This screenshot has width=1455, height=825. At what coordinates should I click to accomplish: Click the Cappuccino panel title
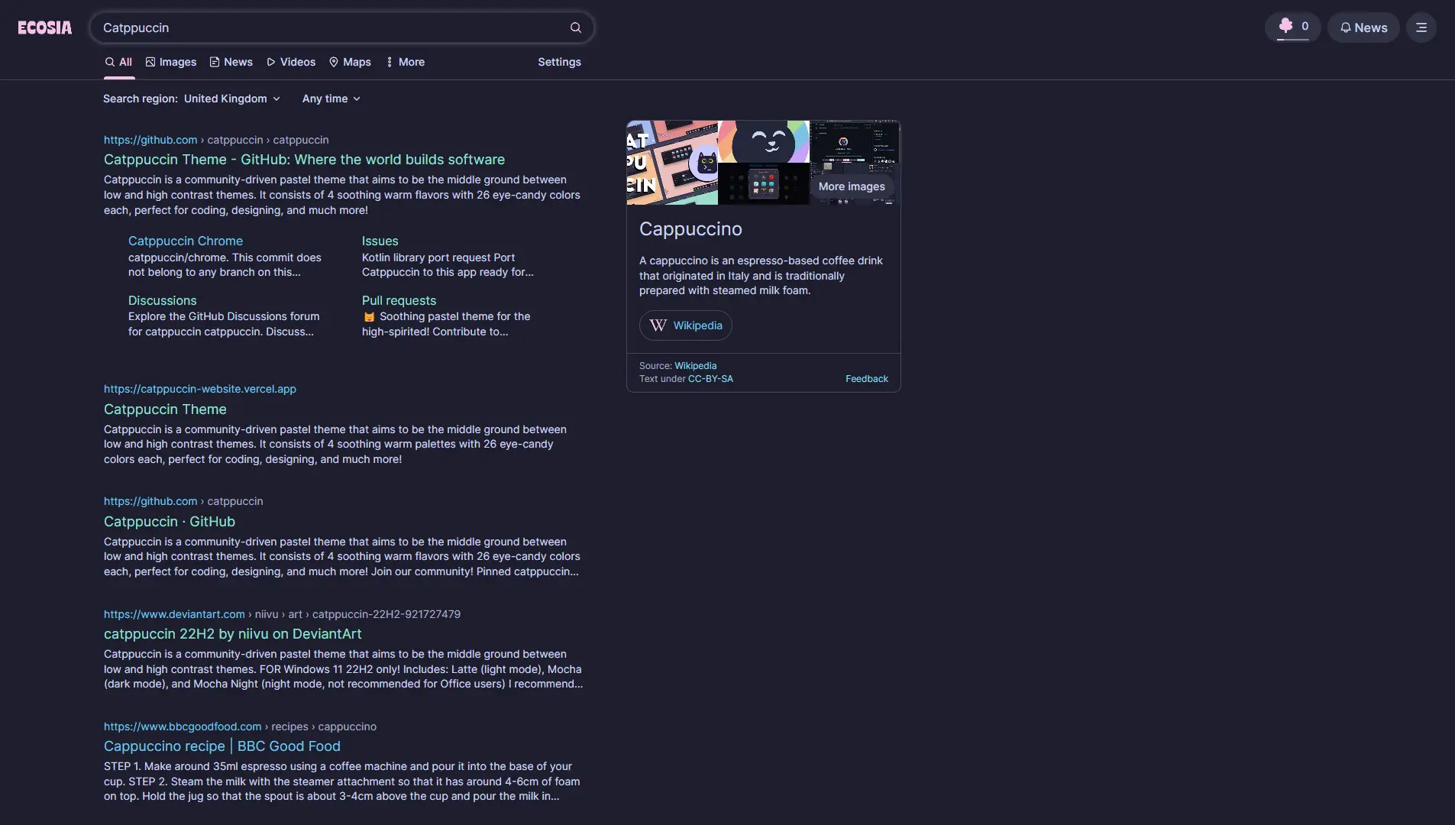690,229
